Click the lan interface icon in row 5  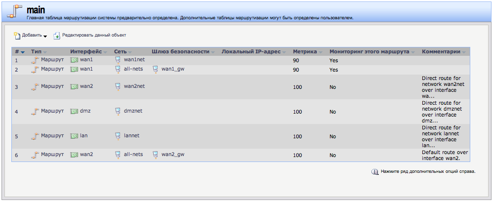74,136
